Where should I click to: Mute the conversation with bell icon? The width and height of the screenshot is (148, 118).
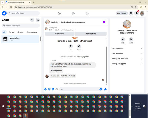[x=123, y=40]
